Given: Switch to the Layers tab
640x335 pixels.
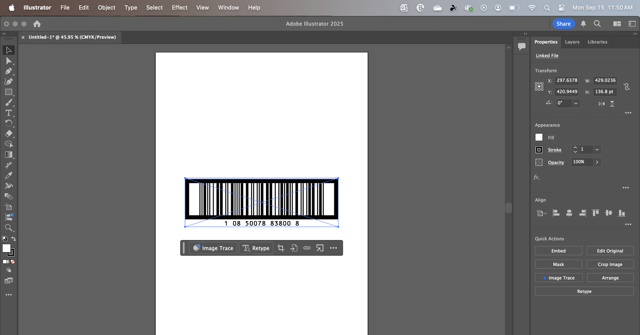Looking at the screenshot, I should (x=572, y=42).
